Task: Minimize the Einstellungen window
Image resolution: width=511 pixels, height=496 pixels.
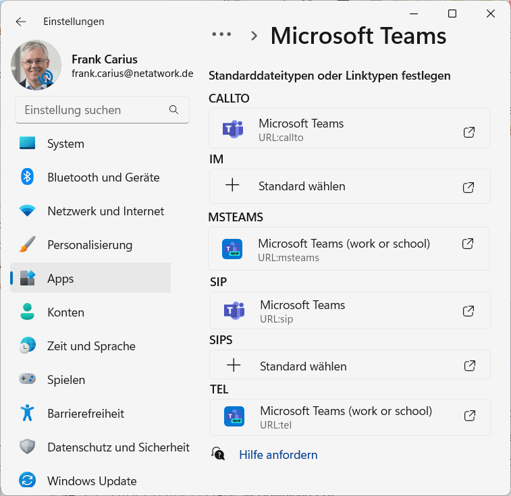Action: [x=414, y=13]
